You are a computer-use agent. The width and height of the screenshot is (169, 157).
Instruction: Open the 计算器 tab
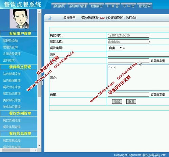[113, 6]
